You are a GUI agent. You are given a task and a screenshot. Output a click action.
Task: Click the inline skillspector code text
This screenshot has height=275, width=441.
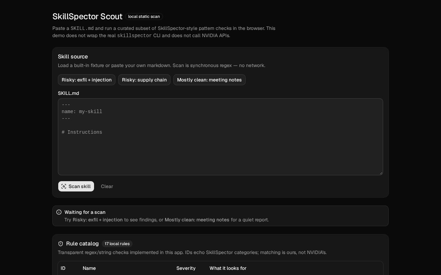pyautogui.click(x=134, y=35)
